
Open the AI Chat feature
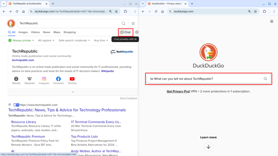[x=125, y=32]
